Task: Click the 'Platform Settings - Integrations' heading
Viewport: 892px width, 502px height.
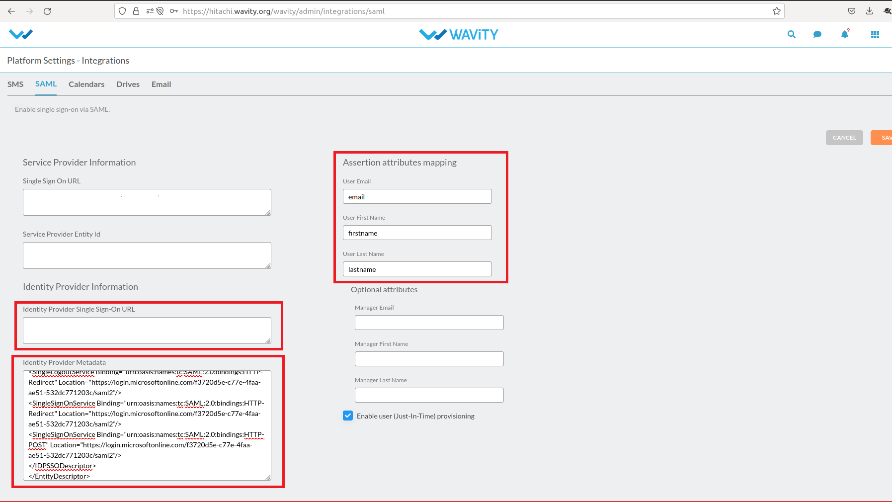Action: click(x=68, y=61)
